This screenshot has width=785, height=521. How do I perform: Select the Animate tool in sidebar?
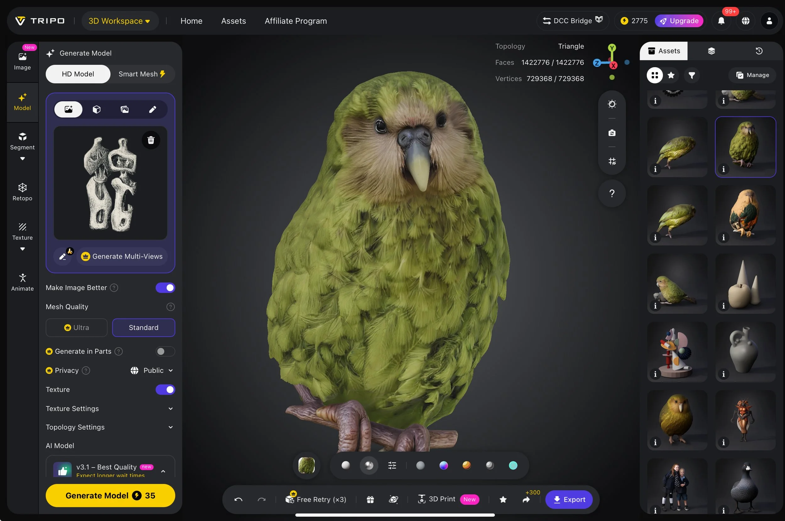[x=22, y=282]
